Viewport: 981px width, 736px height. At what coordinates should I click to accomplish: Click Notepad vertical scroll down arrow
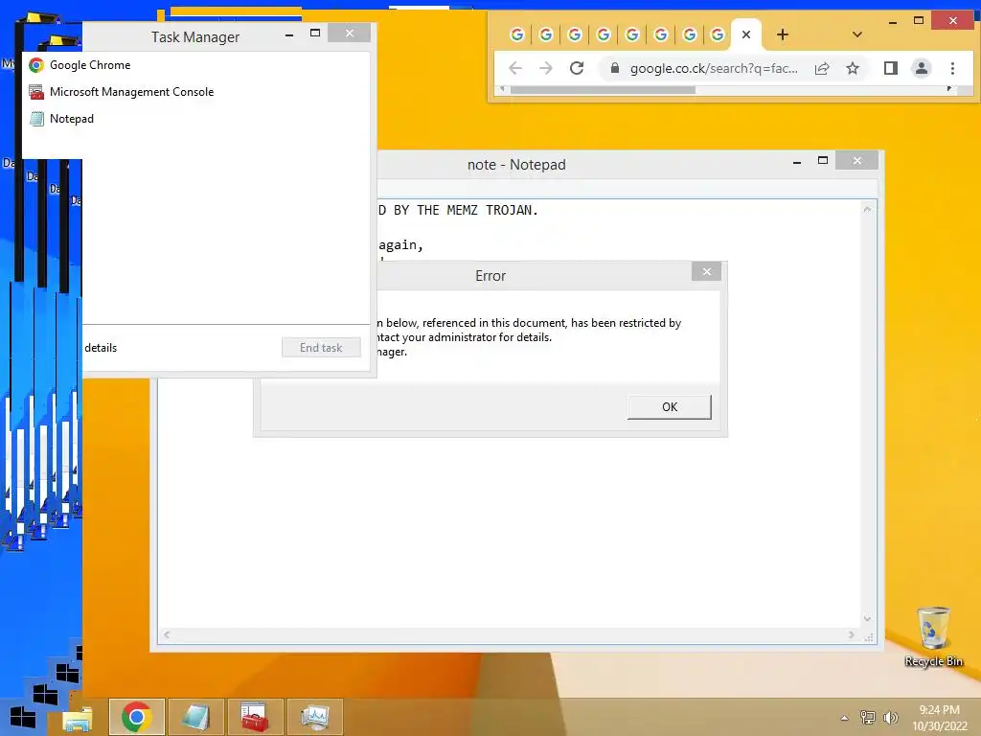[867, 619]
